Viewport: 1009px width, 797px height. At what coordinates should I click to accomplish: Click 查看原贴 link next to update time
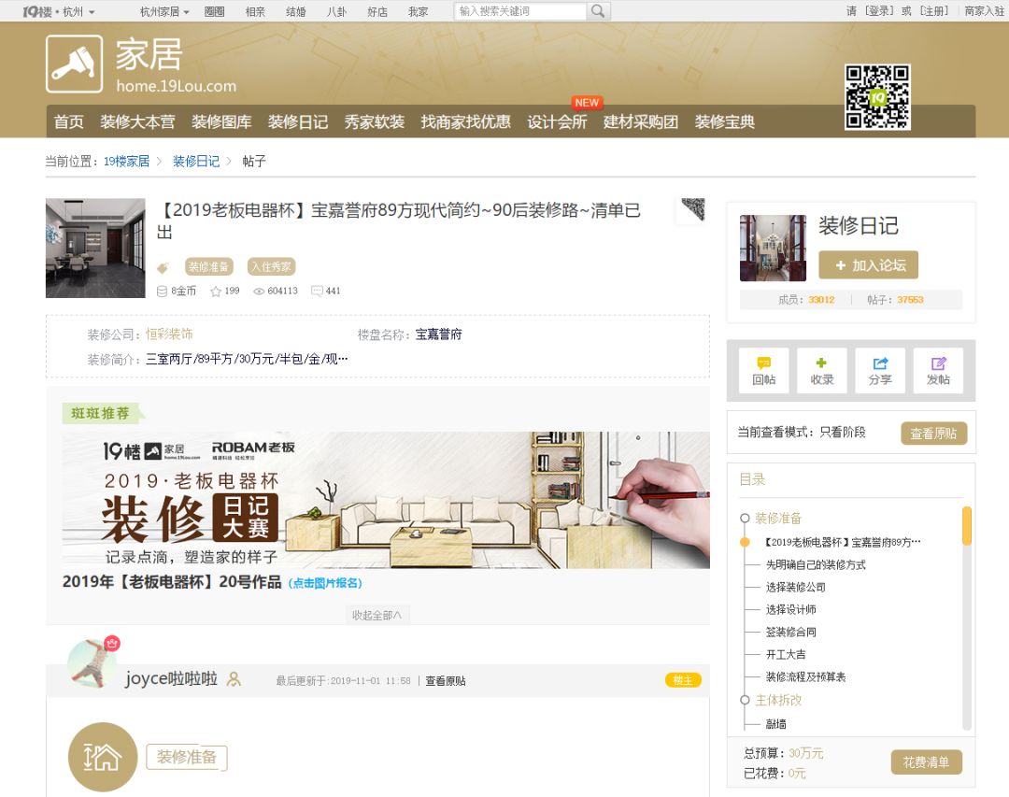(446, 680)
